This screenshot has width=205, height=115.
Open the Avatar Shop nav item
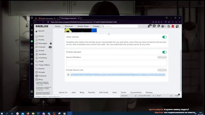pos(83,26)
